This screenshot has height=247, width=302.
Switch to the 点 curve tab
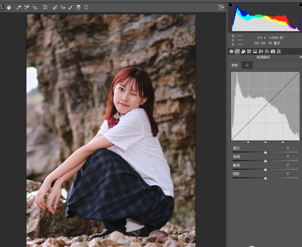(247, 65)
